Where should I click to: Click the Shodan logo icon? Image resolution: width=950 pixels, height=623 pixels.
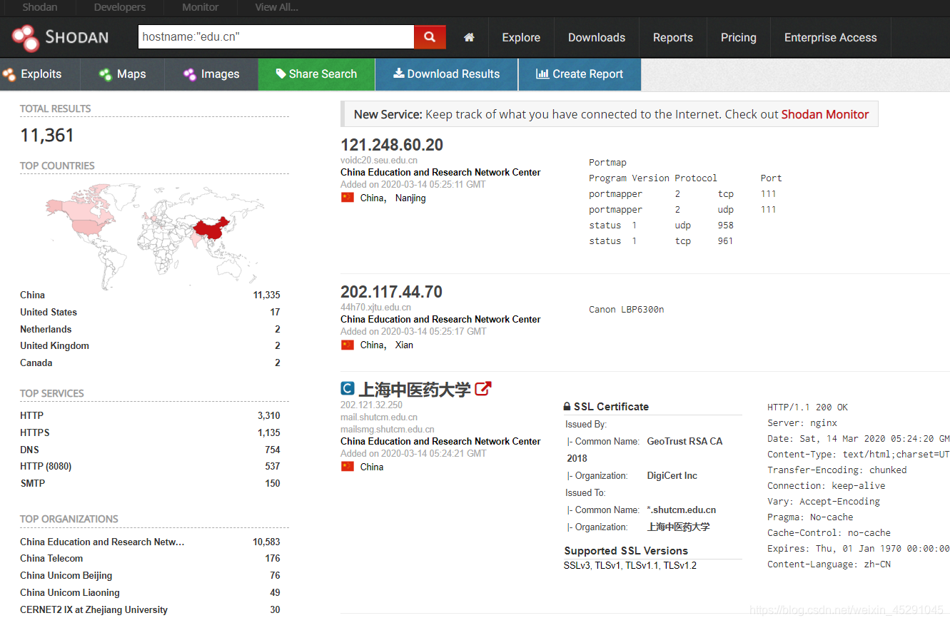tap(26, 37)
